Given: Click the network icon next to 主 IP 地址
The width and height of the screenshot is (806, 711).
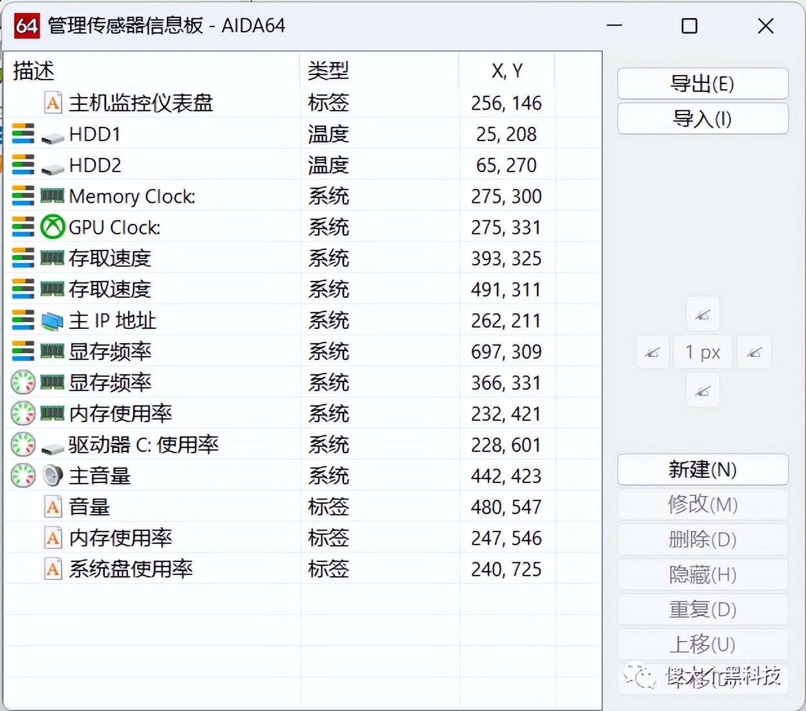Looking at the screenshot, I should coord(52,320).
